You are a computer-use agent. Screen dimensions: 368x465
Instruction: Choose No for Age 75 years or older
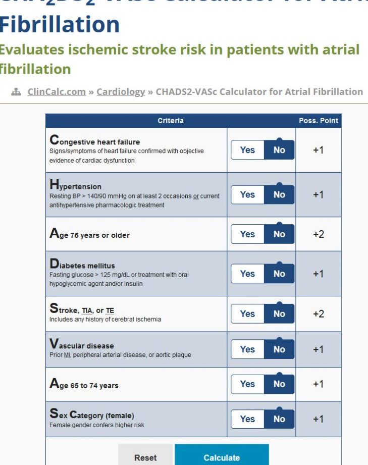point(279,234)
